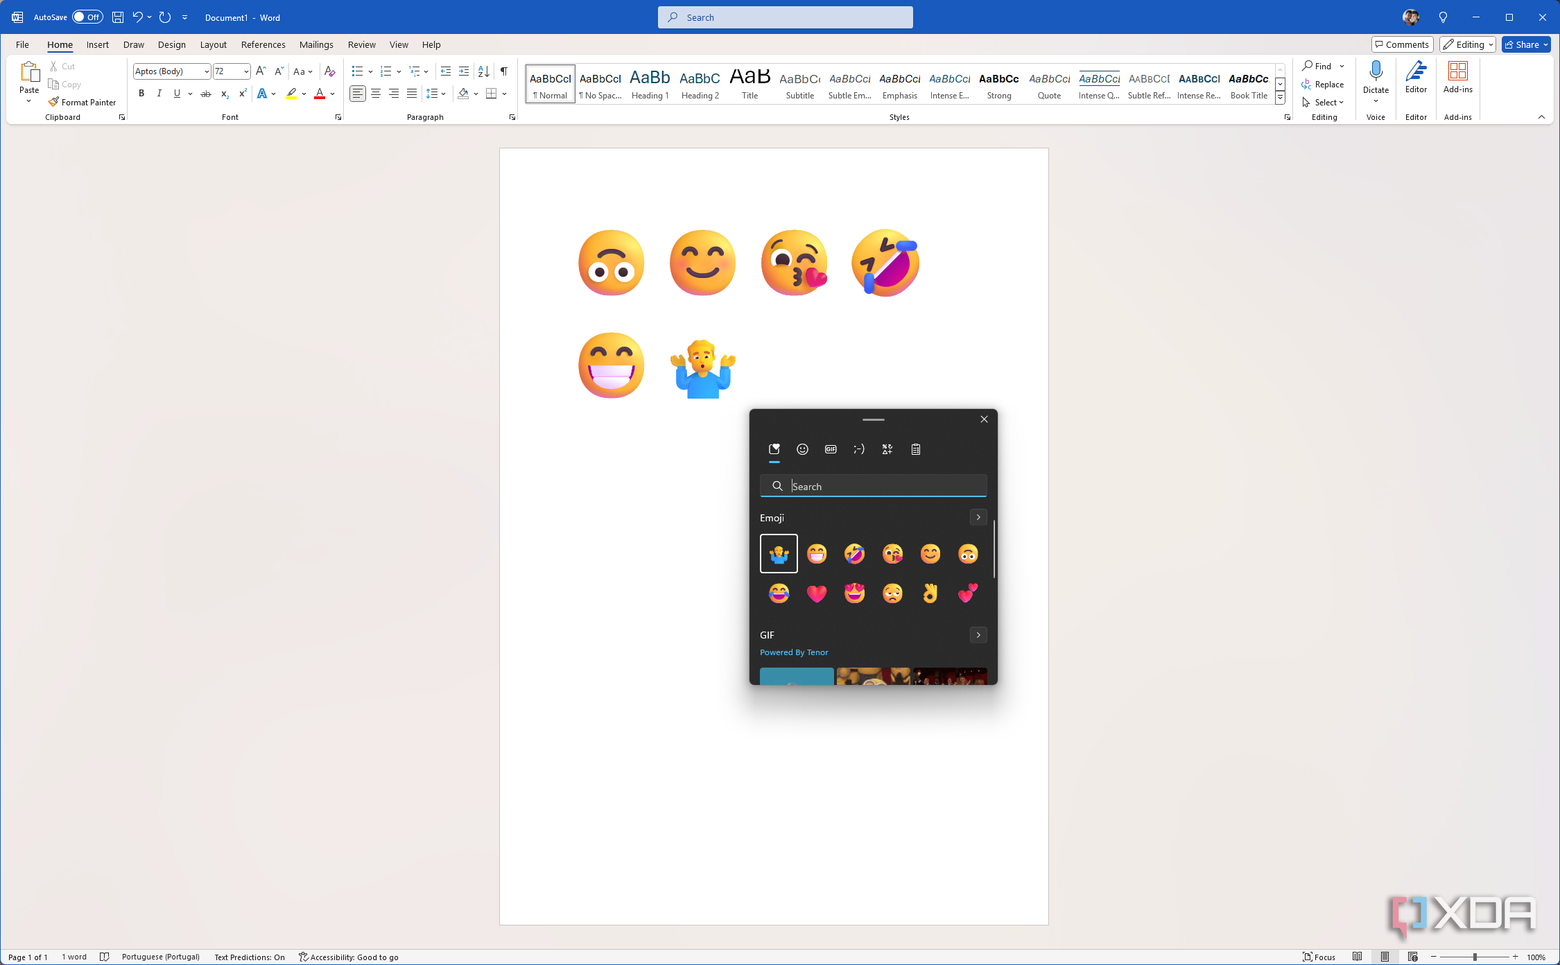Open the Insert ribbon tab

point(97,44)
